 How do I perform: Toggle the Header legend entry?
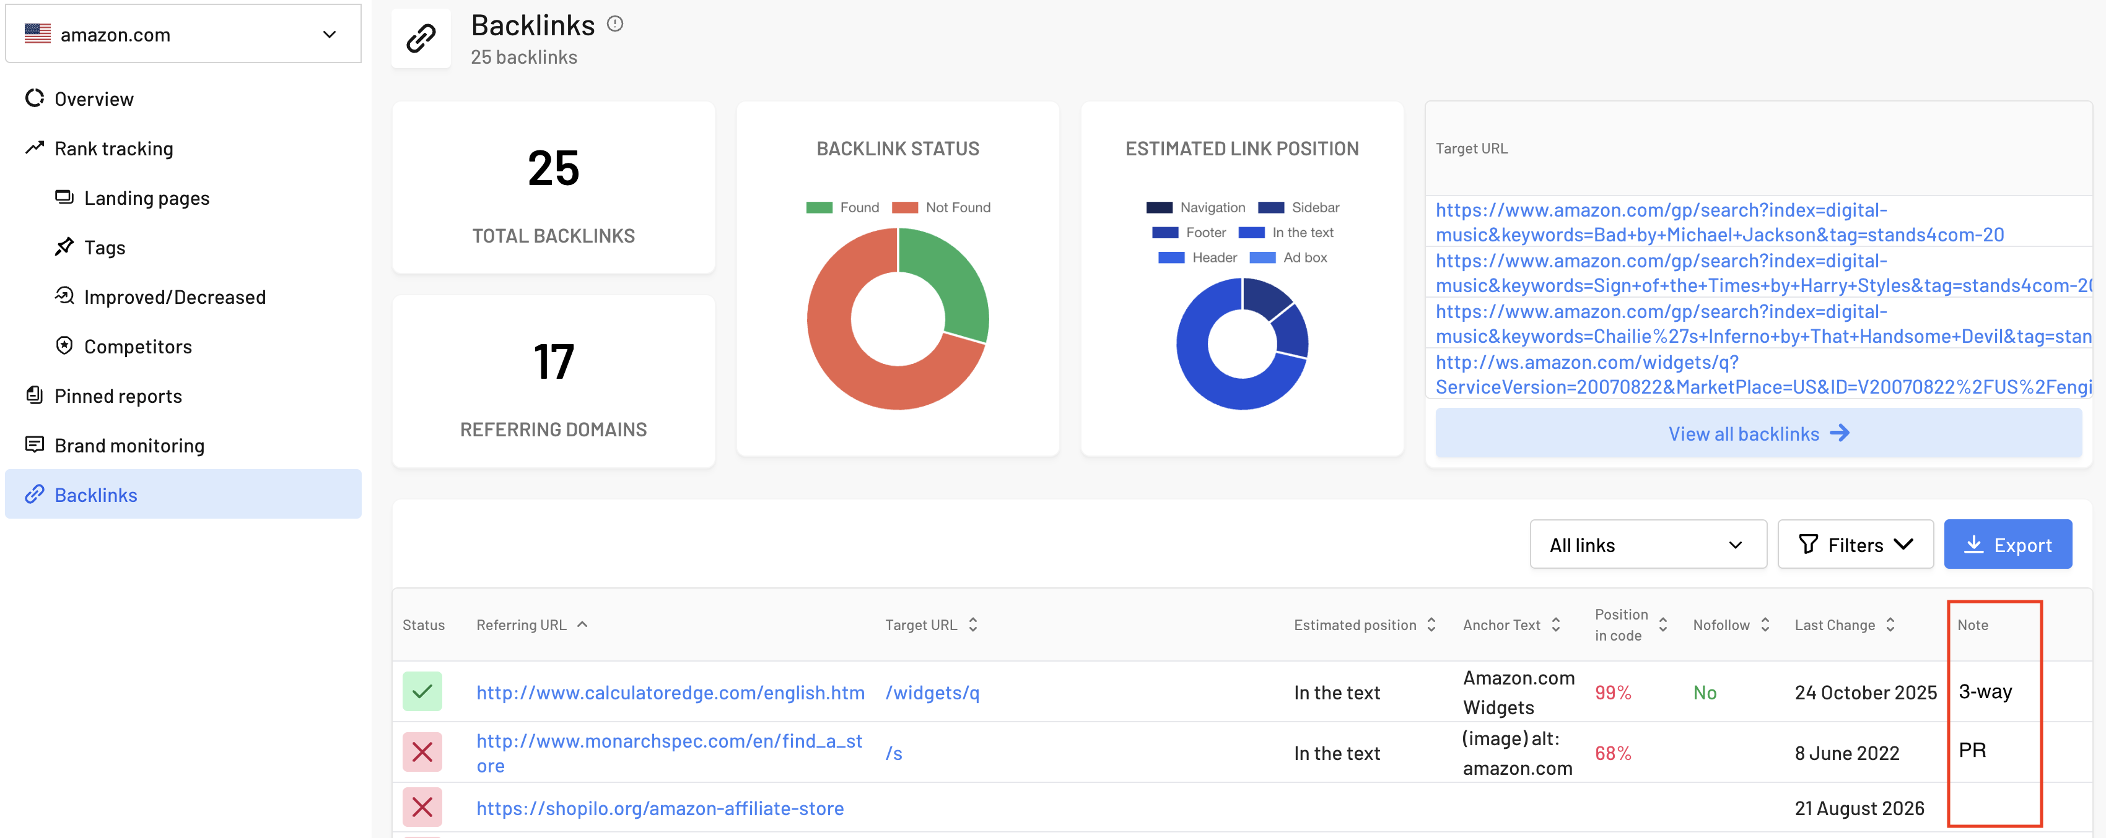tap(1198, 257)
